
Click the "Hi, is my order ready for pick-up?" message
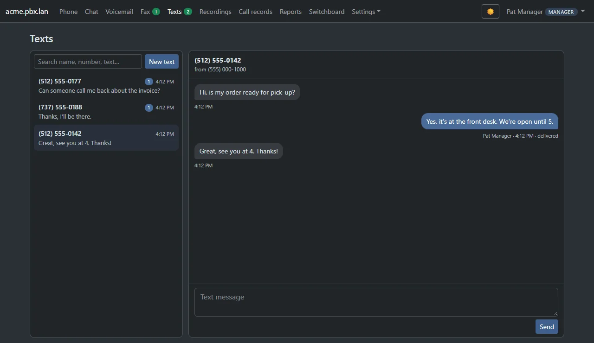247,92
